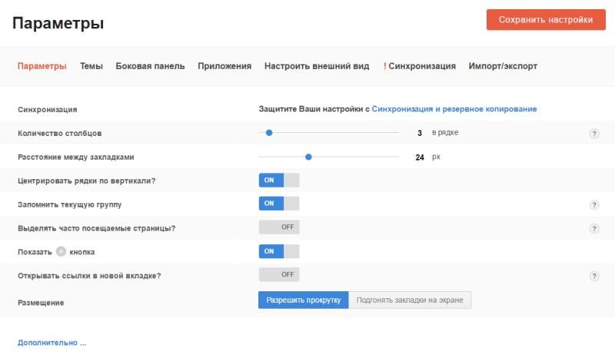Open the Параметры tab
Image resolution: width=615 pixels, height=355 pixels.
[42, 66]
